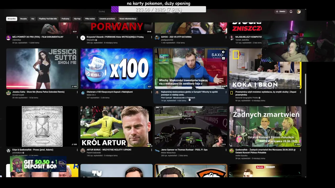Open options menu for XAYOO ZED VS KATARINA
335x188 pixels.
click(226, 37)
